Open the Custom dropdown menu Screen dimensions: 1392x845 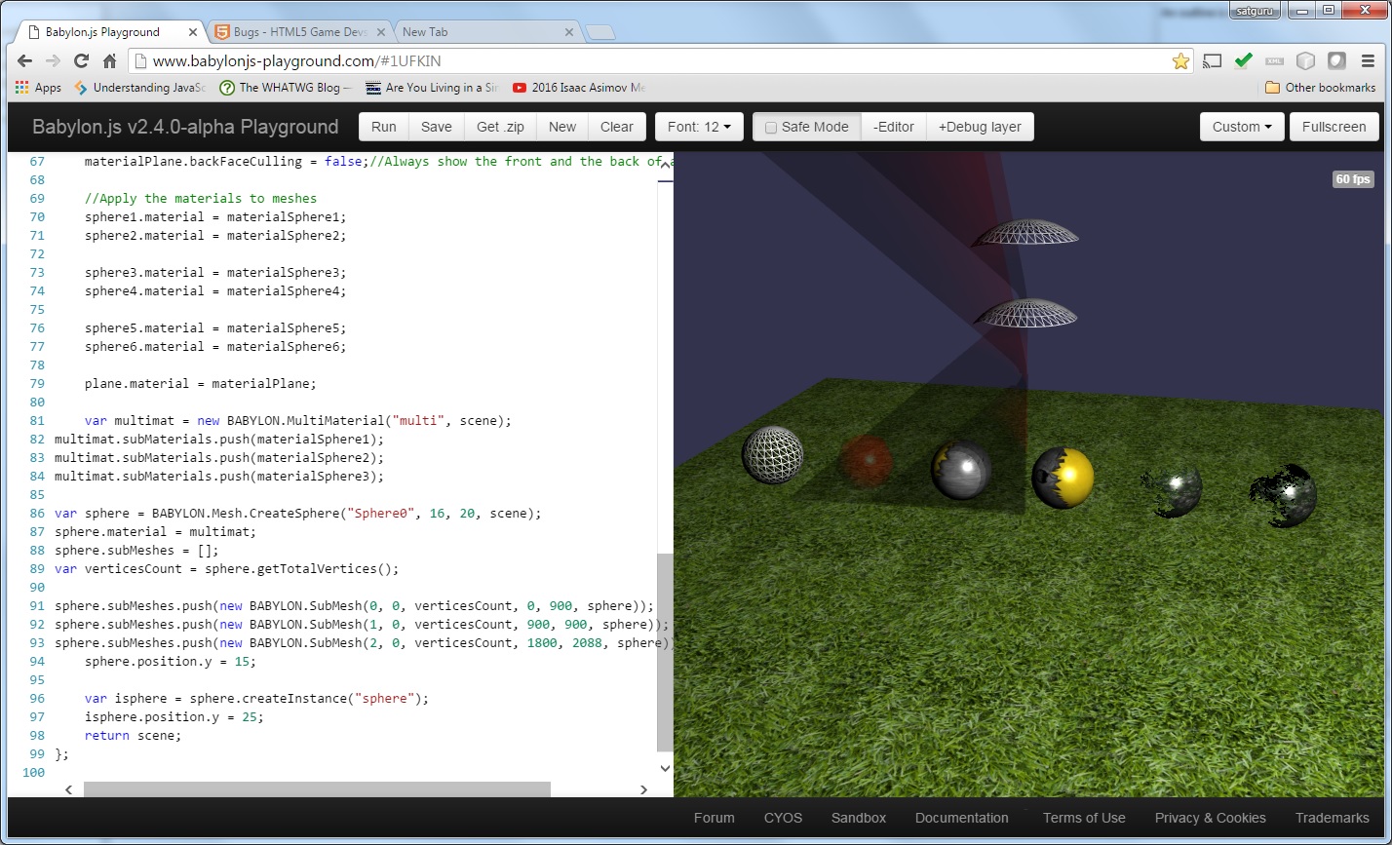click(1242, 127)
